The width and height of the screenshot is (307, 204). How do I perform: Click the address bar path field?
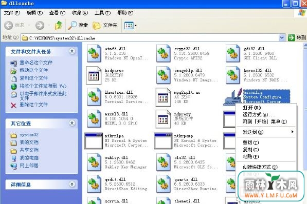[x=150, y=38]
